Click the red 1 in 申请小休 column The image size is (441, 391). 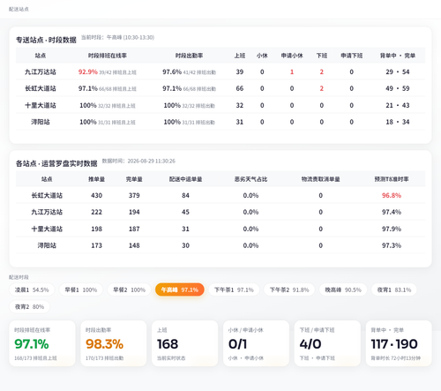292,71
